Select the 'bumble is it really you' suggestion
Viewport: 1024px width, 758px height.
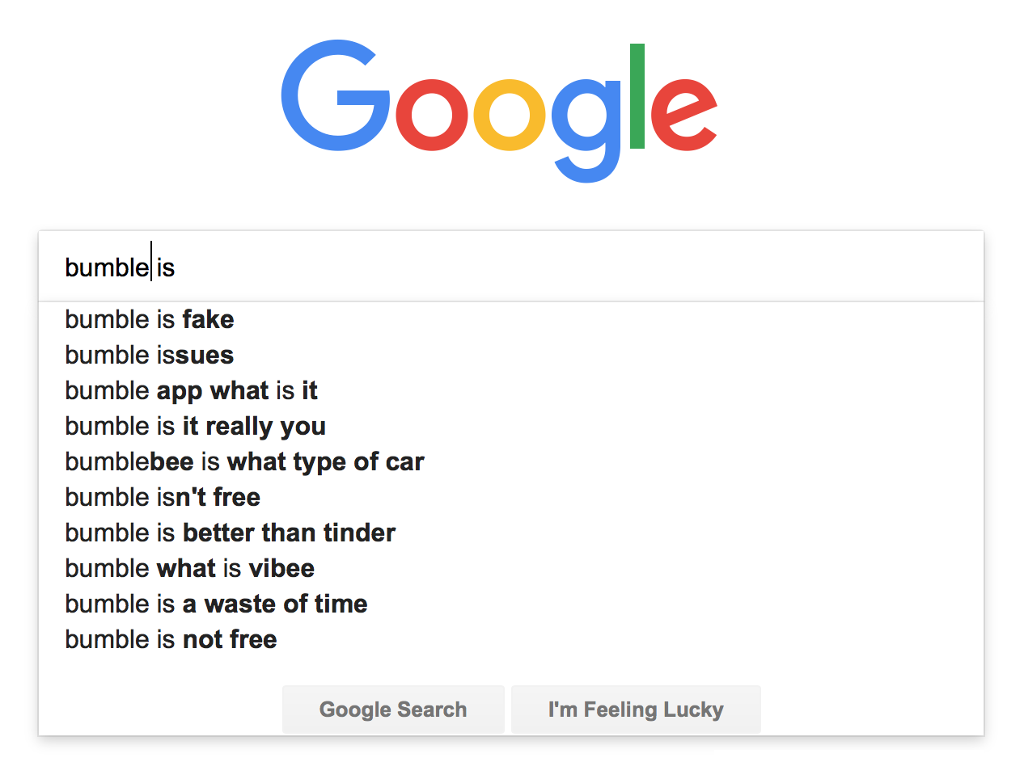point(195,427)
